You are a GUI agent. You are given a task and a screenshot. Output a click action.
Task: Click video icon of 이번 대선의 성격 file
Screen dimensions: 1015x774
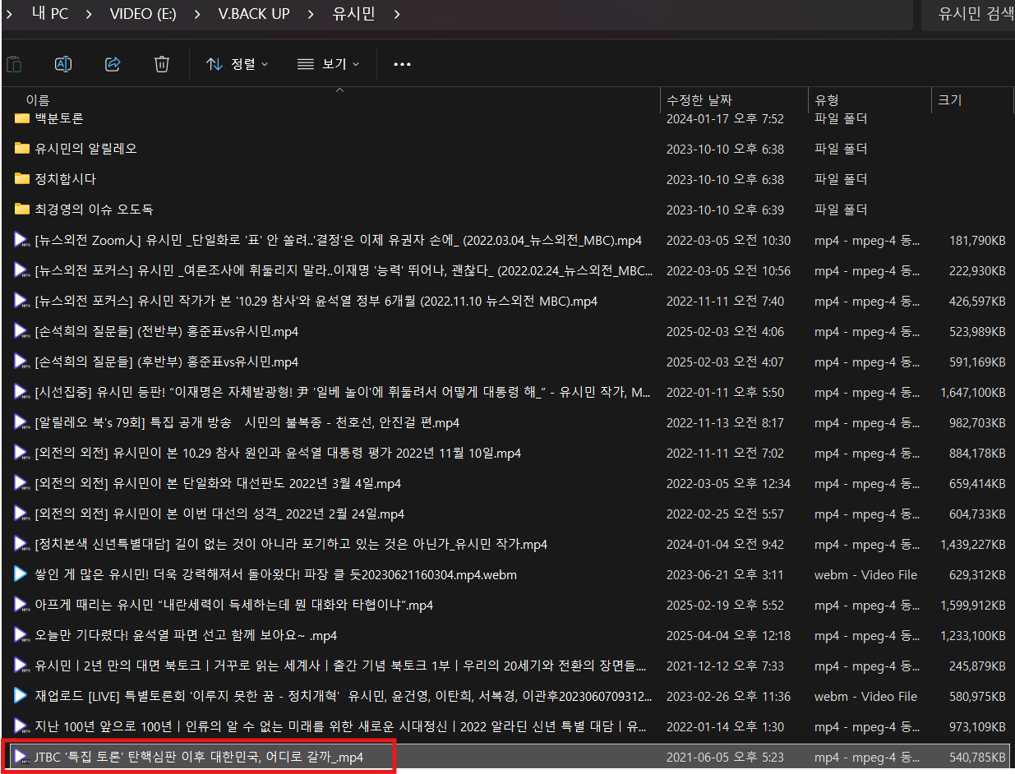[x=22, y=514]
